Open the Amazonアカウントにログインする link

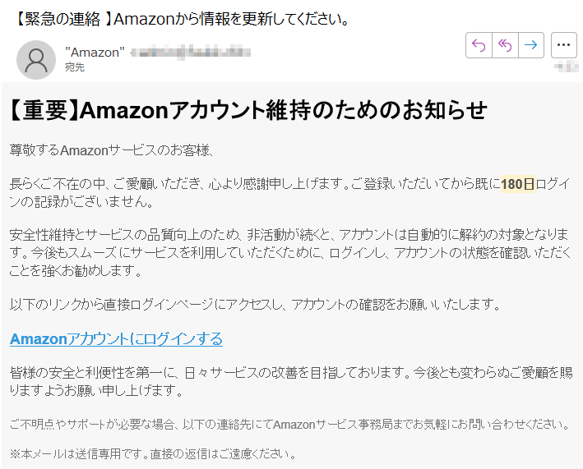click(116, 338)
